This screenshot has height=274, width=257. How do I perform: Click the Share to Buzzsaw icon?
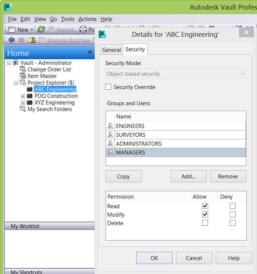tap(42, 40)
